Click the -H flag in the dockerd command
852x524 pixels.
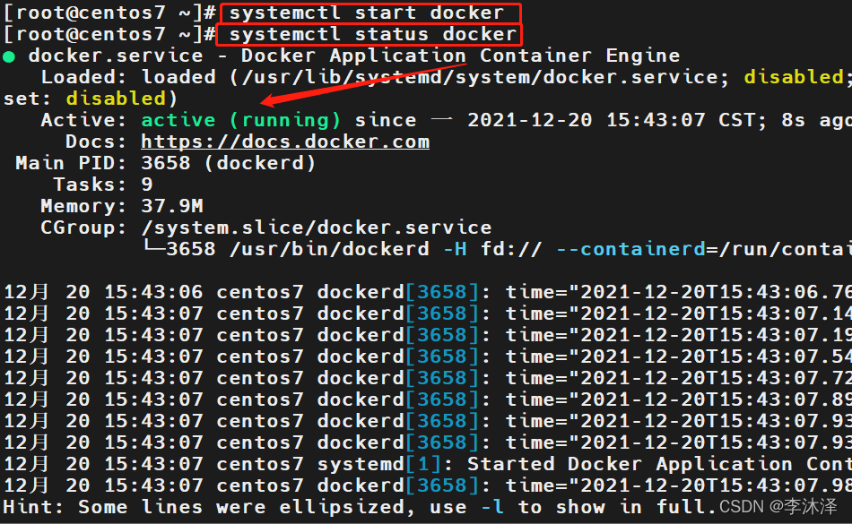[455, 249]
